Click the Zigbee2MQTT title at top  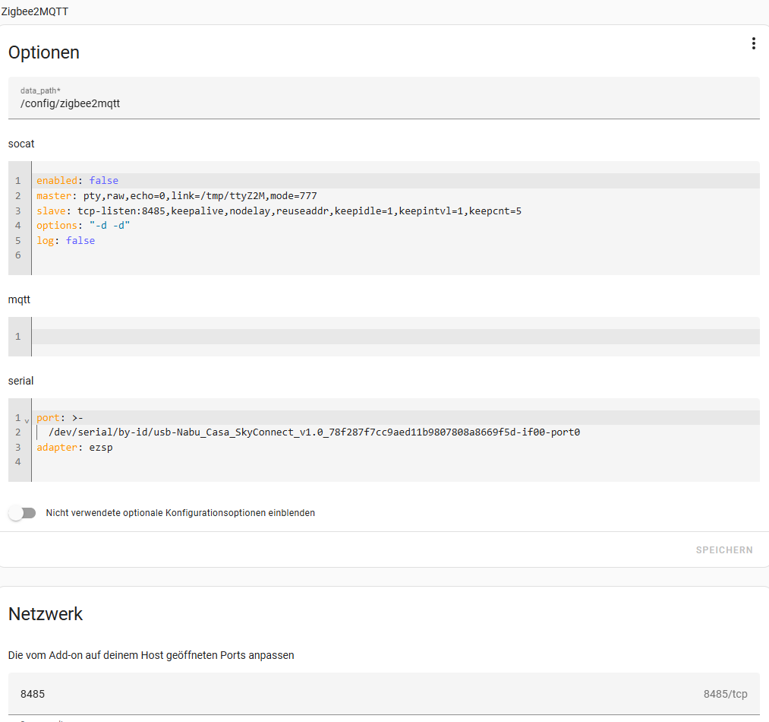(x=35, y=11)
